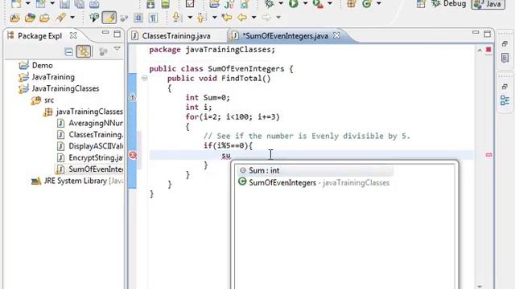Open Back navigation history dropdown

tap(253, 17)
